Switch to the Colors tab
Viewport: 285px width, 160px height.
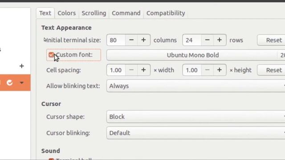66,13
